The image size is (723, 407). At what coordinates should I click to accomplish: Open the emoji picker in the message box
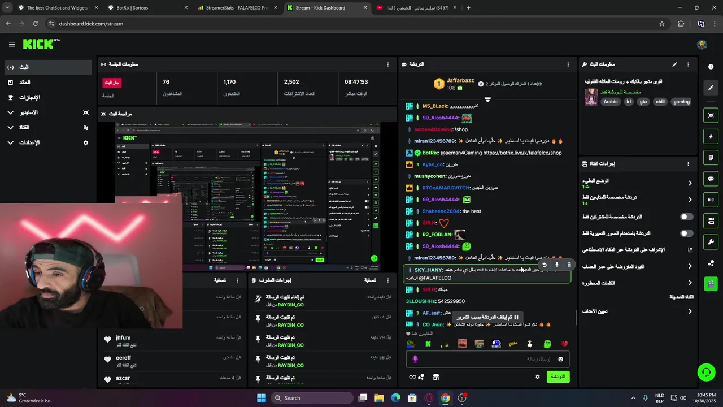click(561, 359)
